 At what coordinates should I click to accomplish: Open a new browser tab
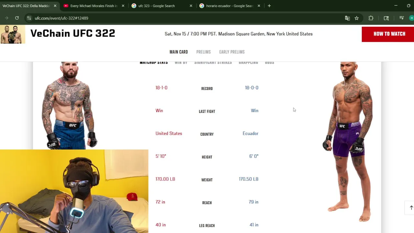(269, 6)
